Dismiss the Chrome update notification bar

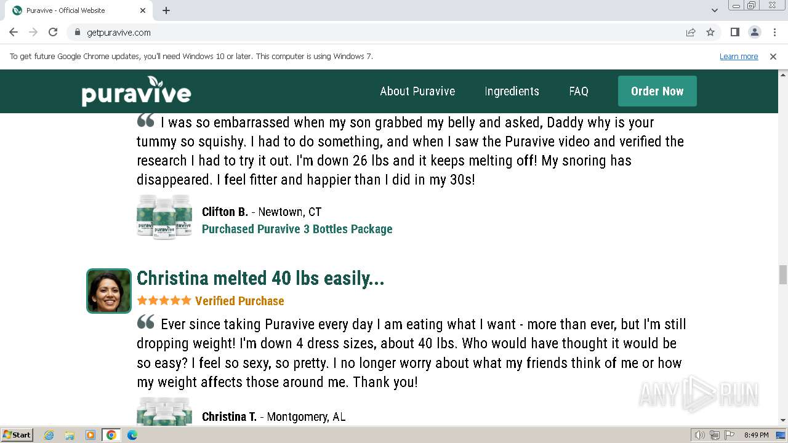pyautogui.click(x=773, y=57)
